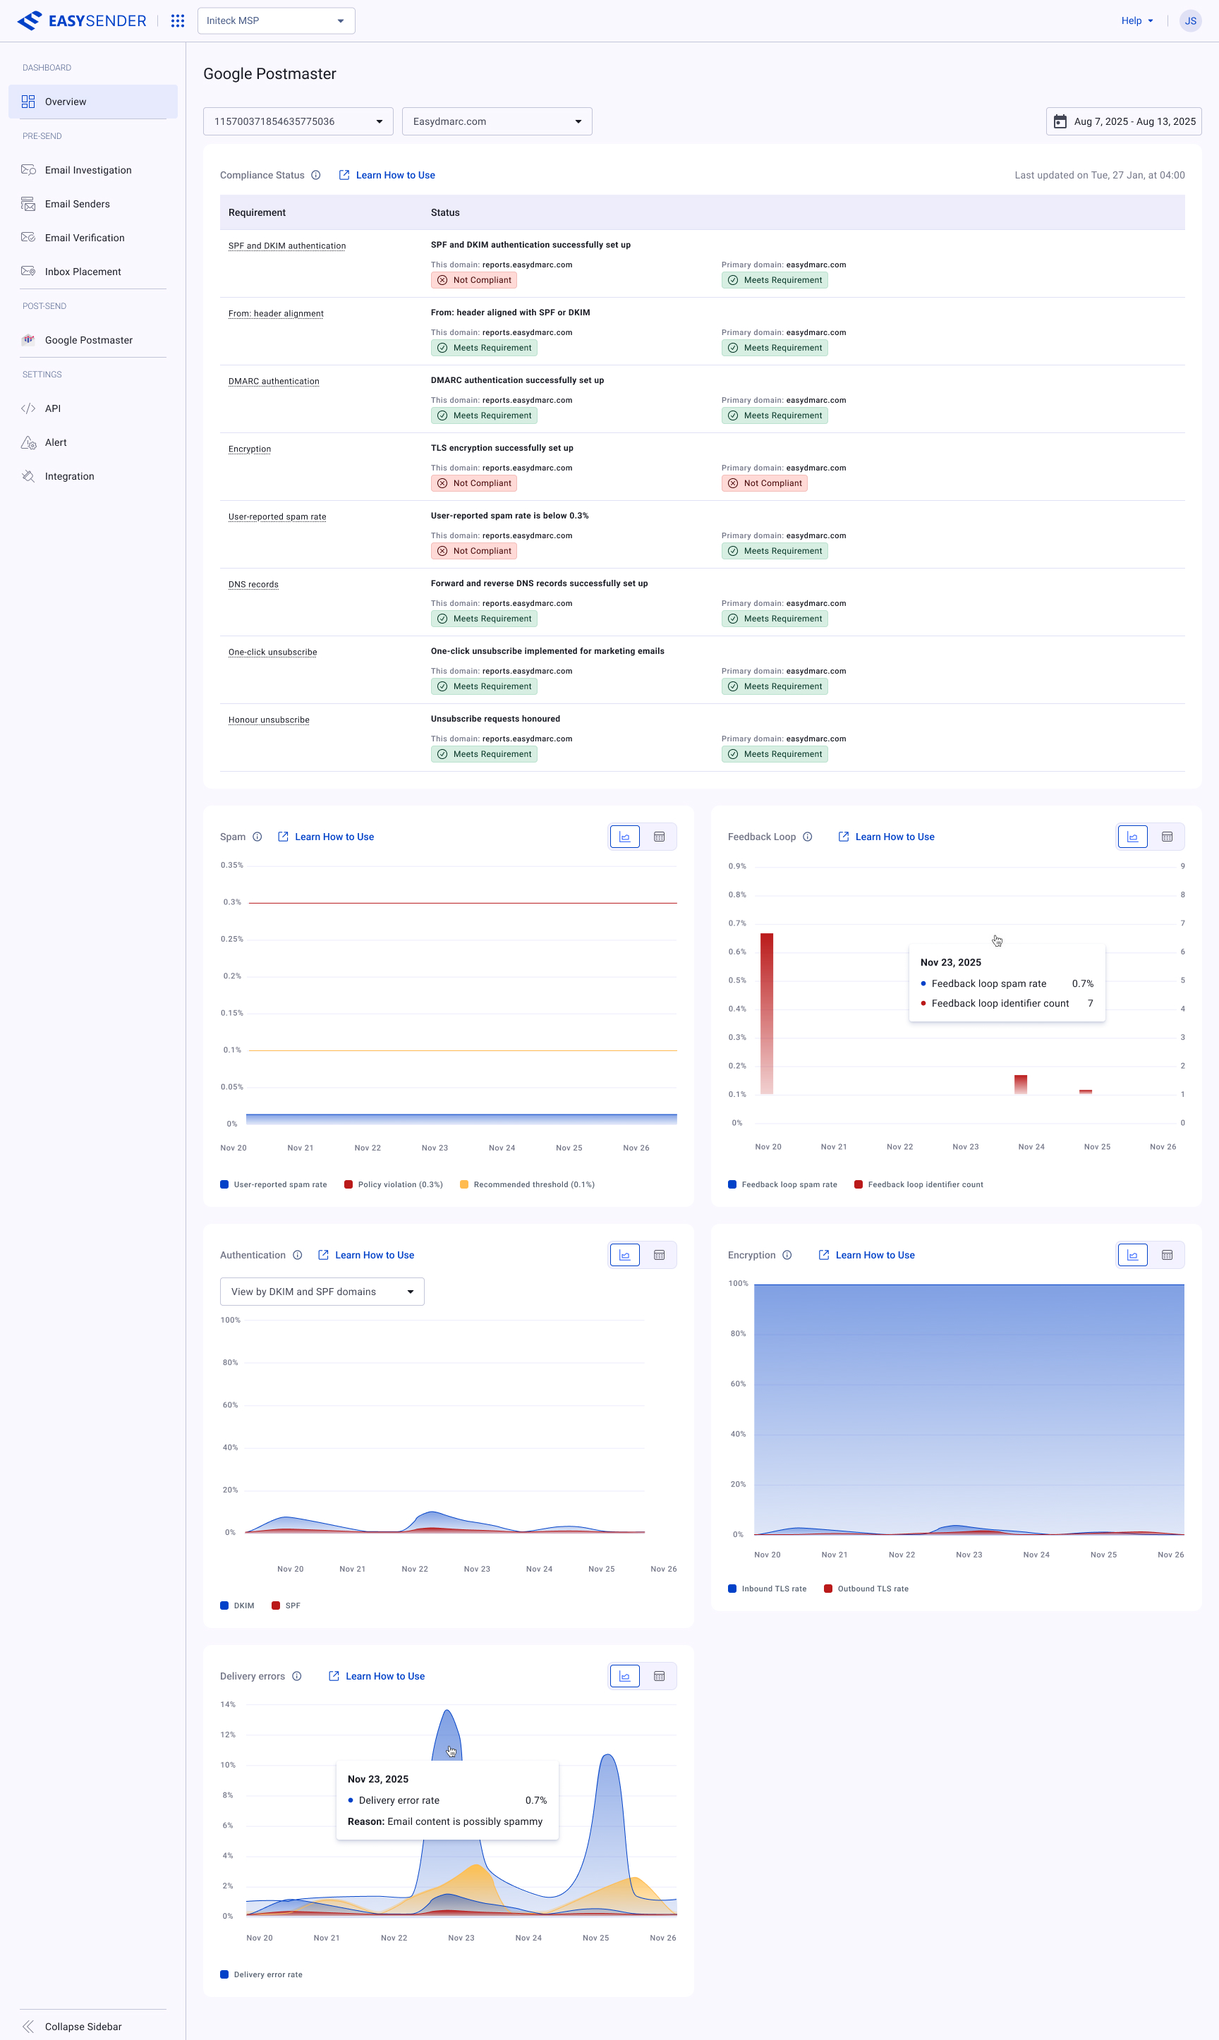Click external-link icon beside Encryption Learn How

(824, 1255)
